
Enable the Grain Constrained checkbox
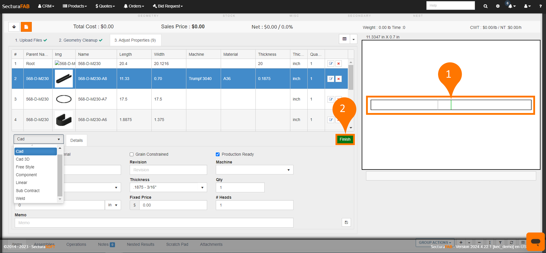click(132, 154)
